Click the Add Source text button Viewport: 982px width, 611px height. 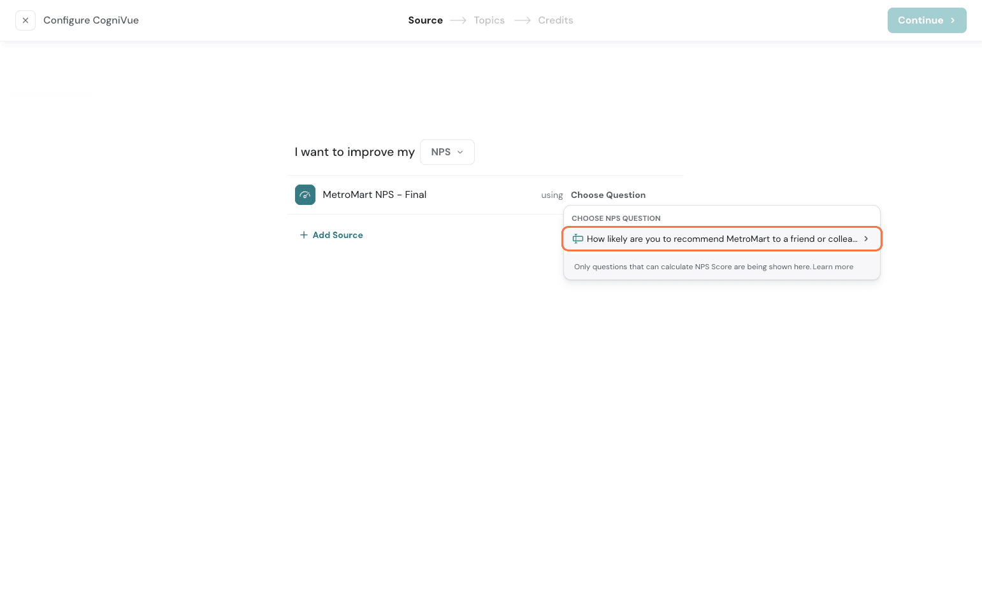click(x=338, y=235)
